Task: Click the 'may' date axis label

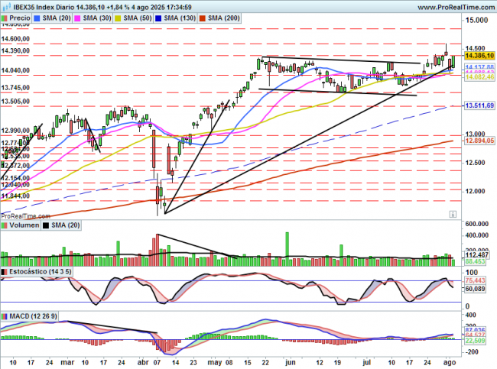Action: [215, 362]
